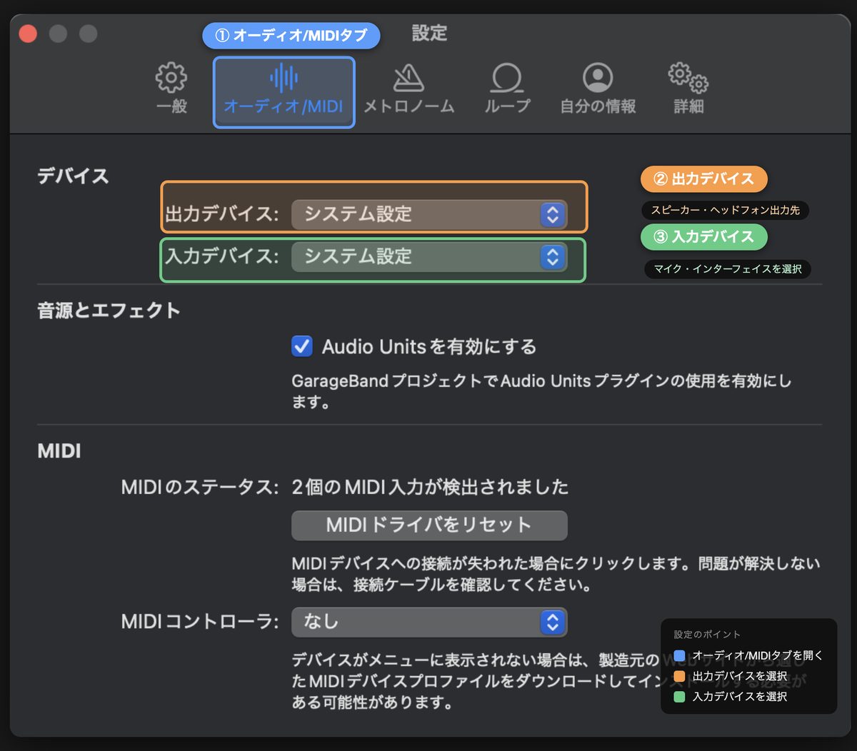Screen dimensions: 857x751
Task: Click the gray minimize window button
Action: pos(58,34)
